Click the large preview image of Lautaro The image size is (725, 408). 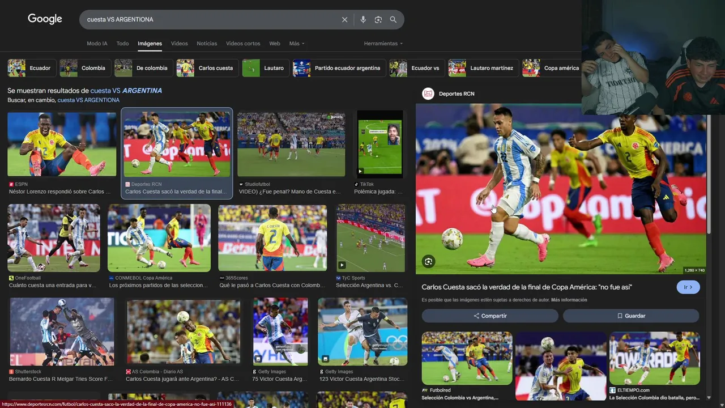pos(561,189)
